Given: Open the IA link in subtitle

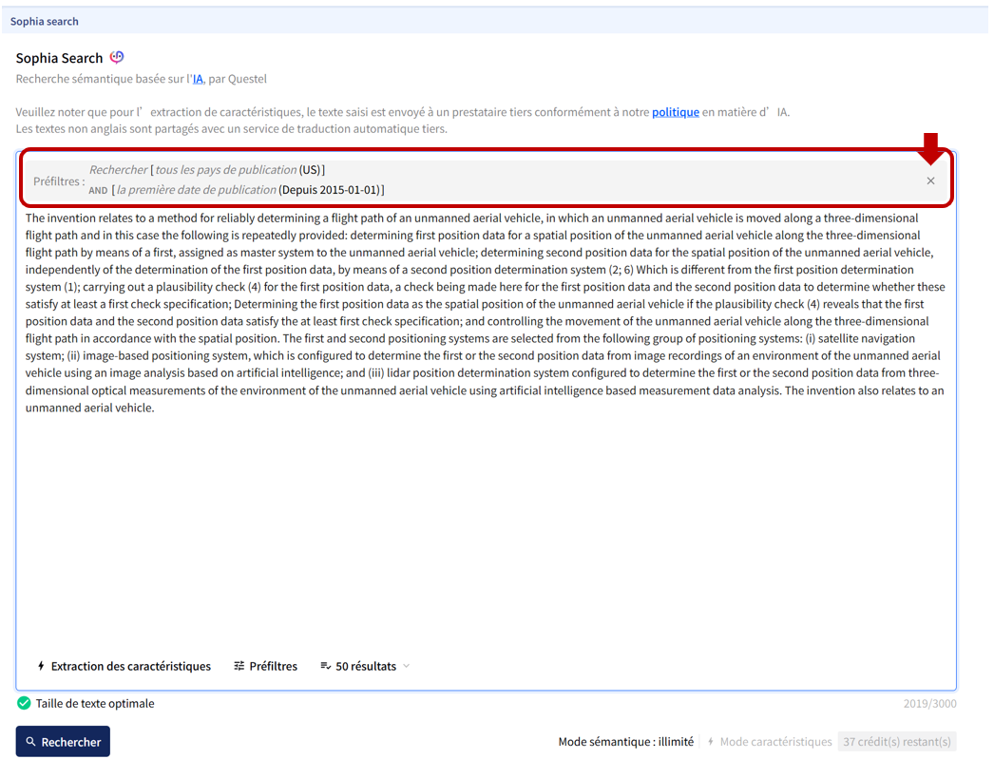Looking at the screenshot, I should coord(198,79).
